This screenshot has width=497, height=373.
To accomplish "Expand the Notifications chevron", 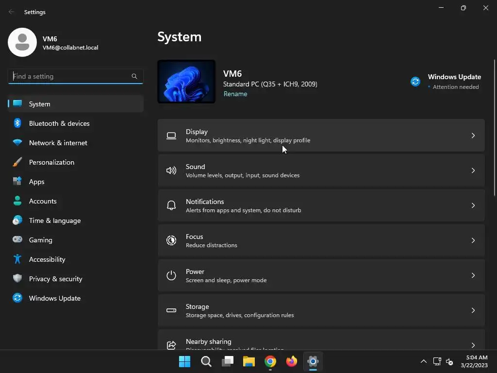I will pos(473,205).
